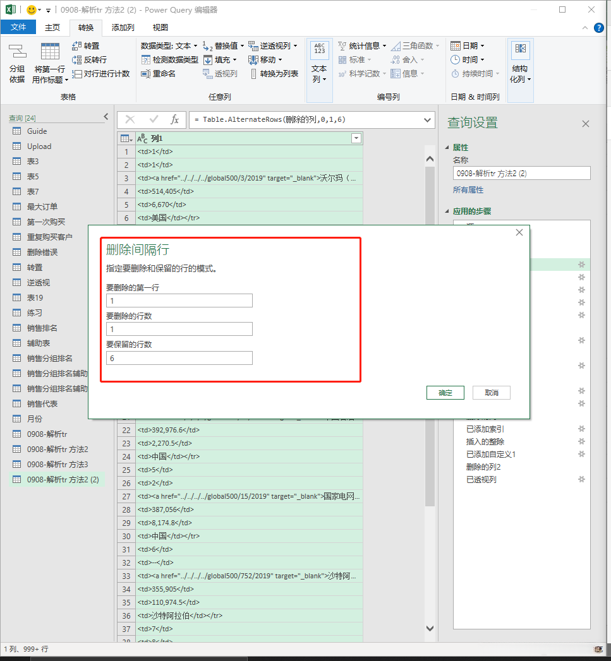
Task: Close the 查询设置 query settings pane
Action: pos(586,124)
